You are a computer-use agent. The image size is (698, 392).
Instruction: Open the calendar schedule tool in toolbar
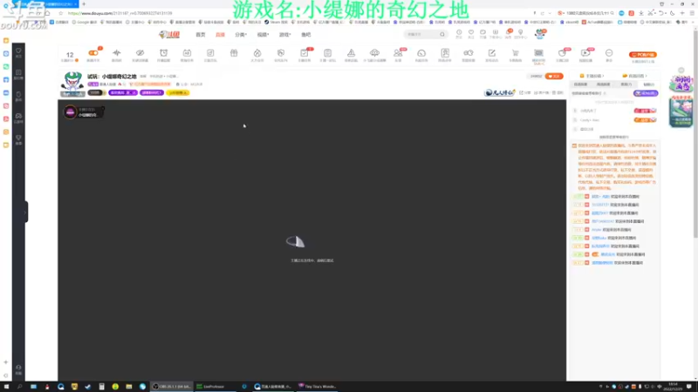[x=187, y=53]
